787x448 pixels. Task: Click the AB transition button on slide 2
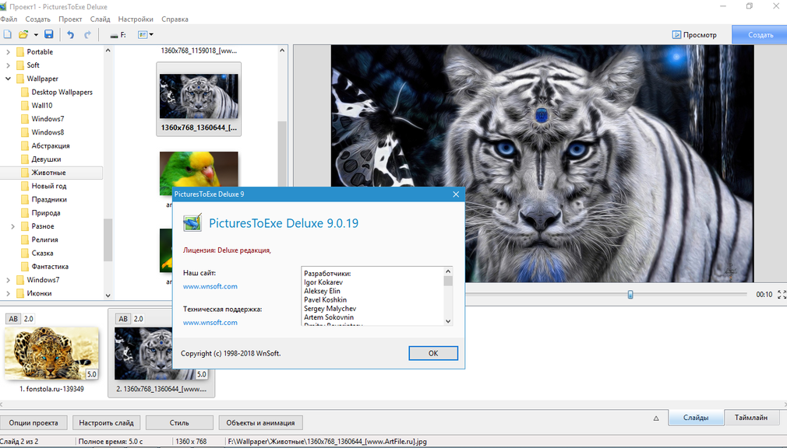123,319
